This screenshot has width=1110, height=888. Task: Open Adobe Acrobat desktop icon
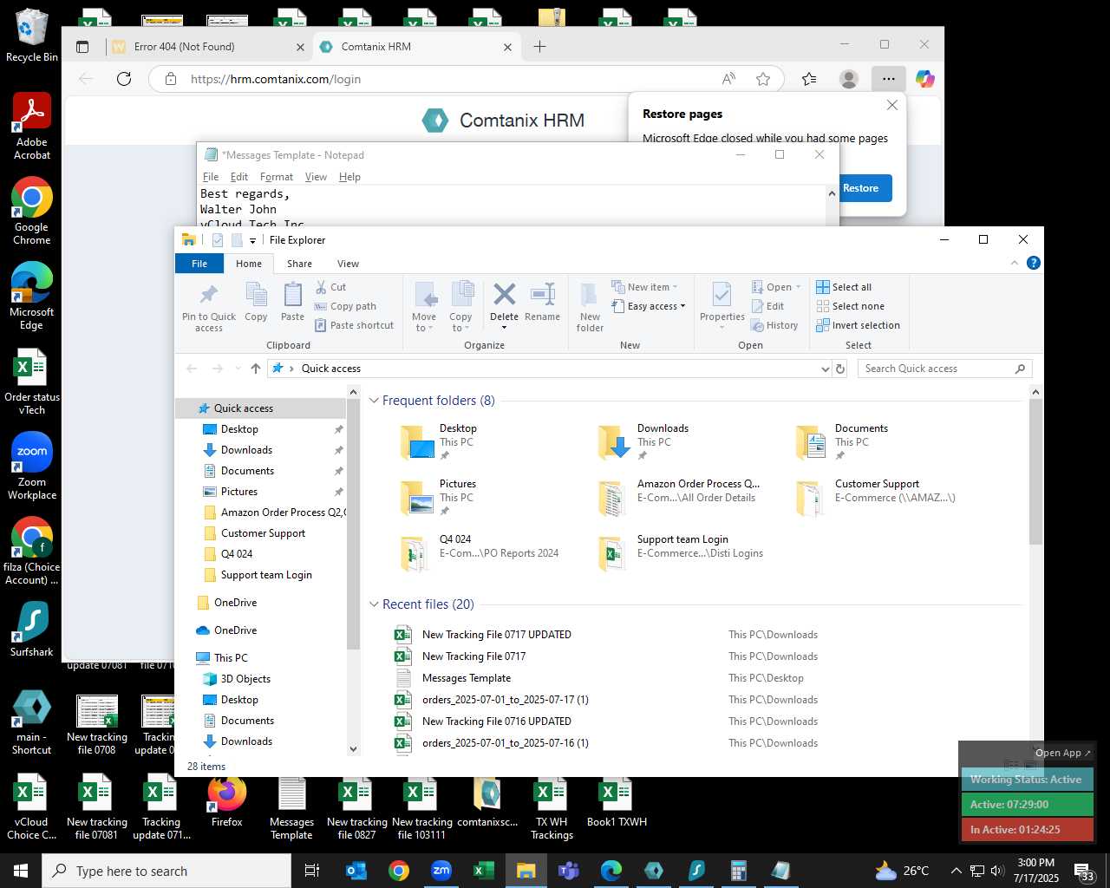pyautogui.click(x=32, y=127)
